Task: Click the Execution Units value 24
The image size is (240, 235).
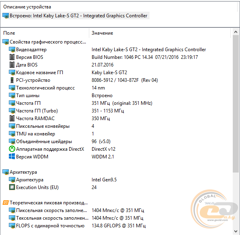Action: tap(94, 187)
